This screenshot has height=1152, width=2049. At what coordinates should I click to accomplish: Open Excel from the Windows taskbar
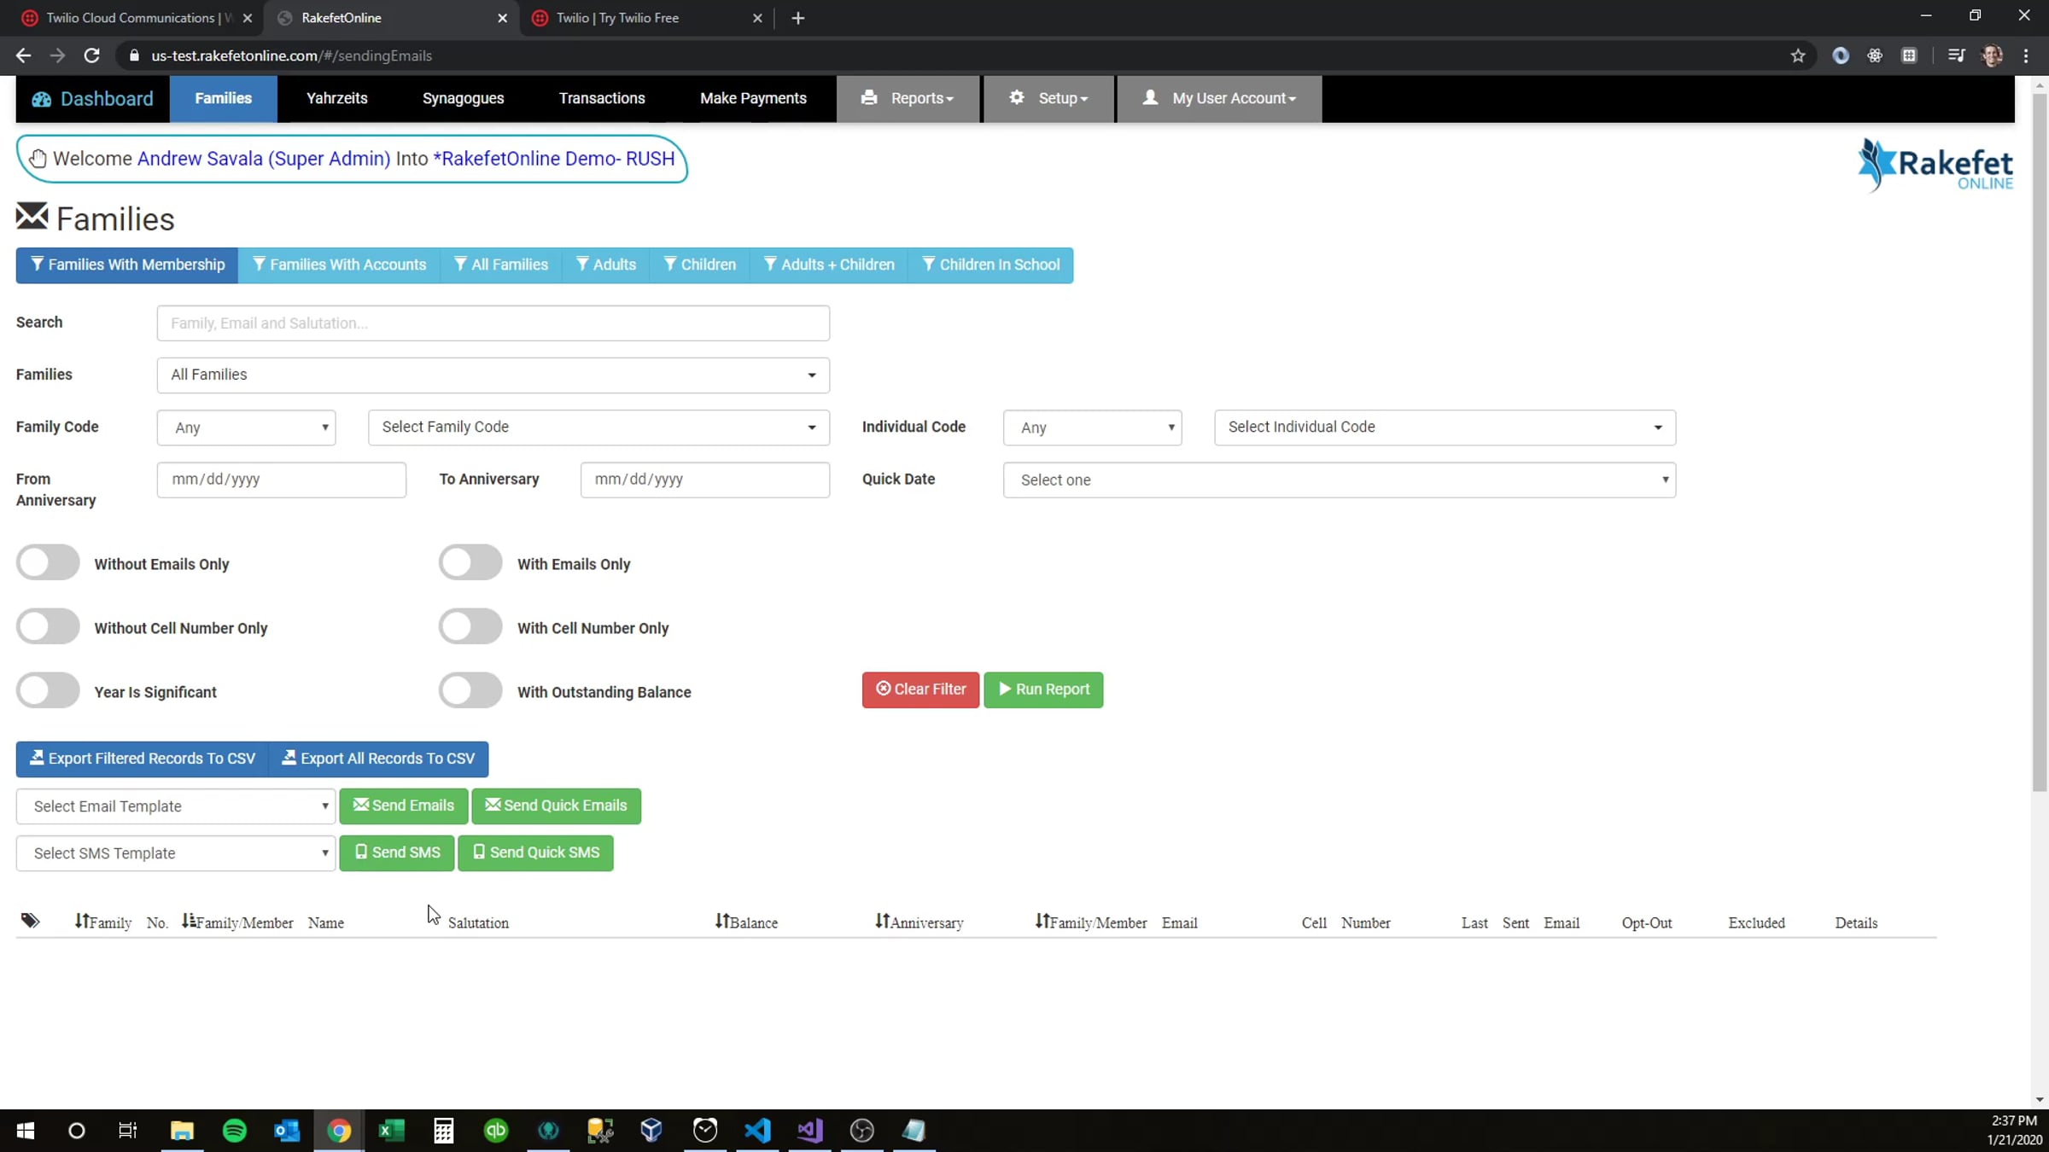391,1131
